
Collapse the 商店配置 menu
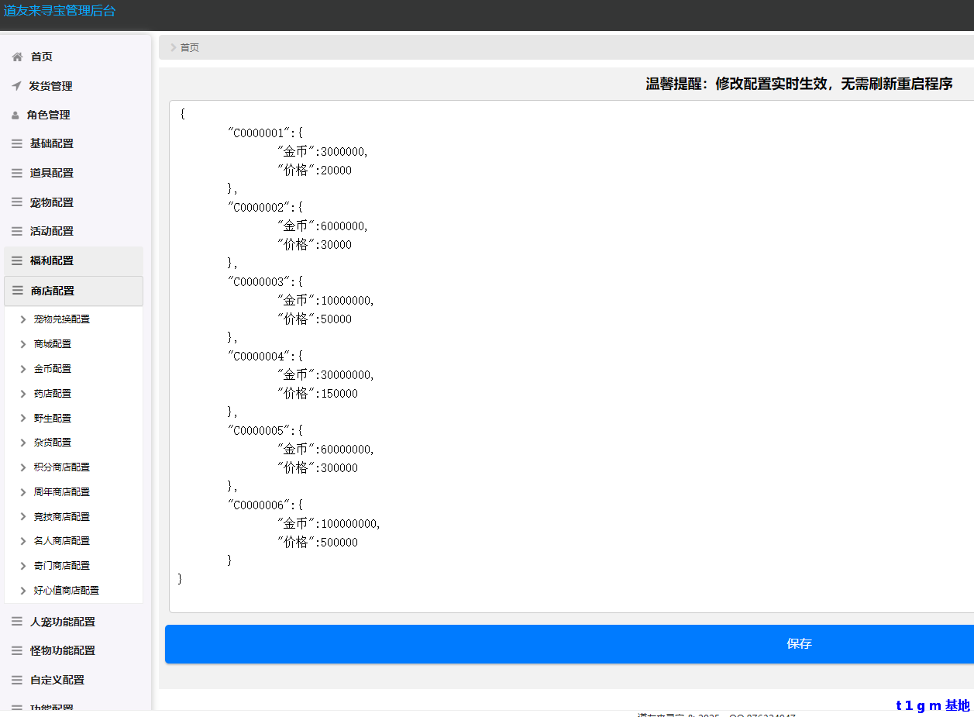74,291
